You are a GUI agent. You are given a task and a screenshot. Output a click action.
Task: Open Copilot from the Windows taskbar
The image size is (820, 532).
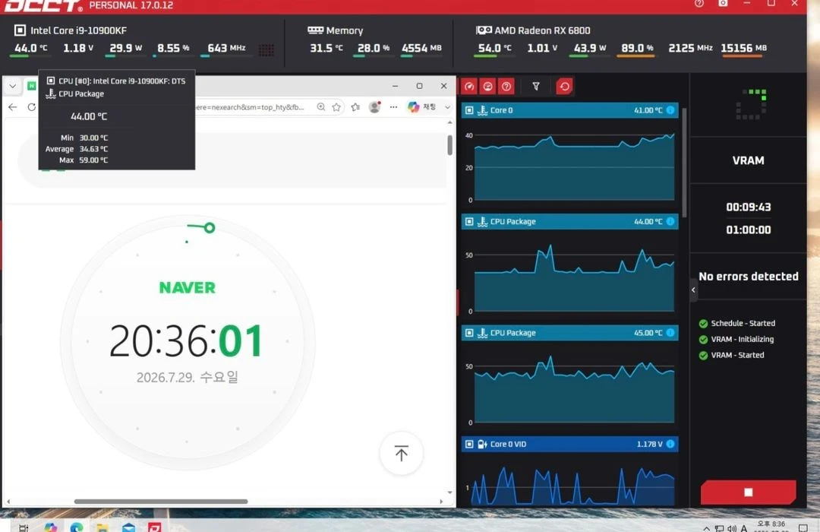coord(50,527)
